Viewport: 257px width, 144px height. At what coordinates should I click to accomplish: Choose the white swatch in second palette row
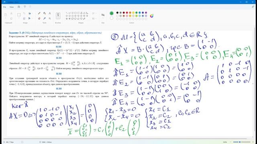[117, 16]
